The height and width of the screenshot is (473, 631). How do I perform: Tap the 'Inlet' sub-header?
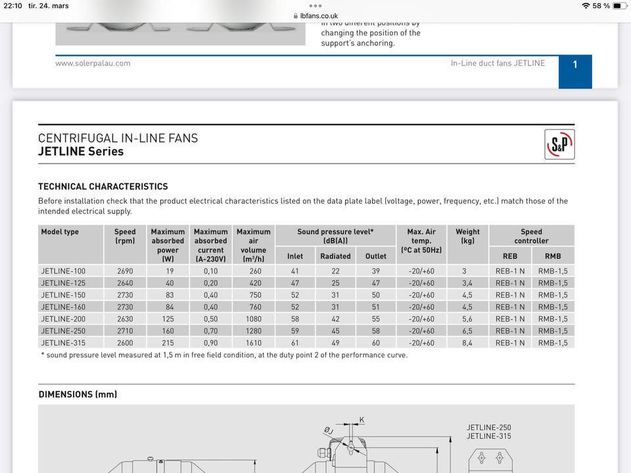(295, 256)
